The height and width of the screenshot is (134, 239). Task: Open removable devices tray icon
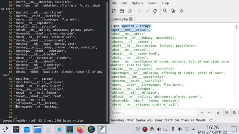173,129
